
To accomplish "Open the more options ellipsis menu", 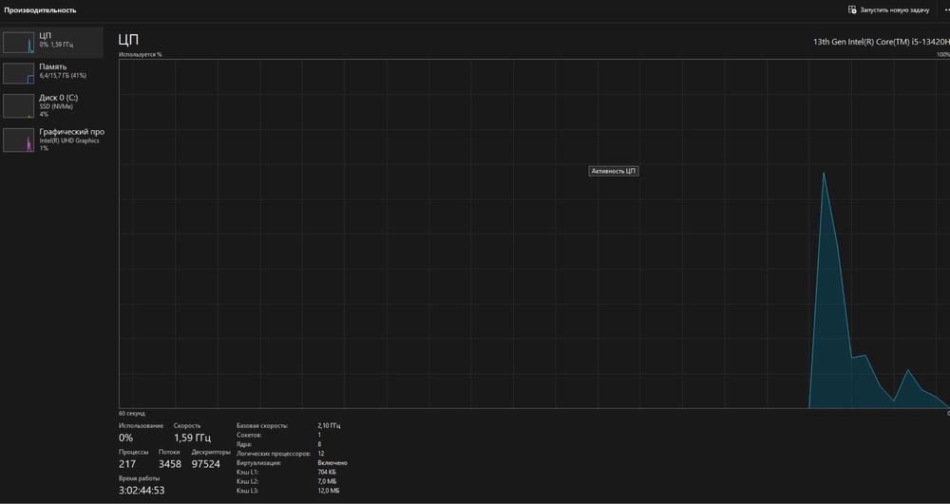I will [x=946, y=10].
